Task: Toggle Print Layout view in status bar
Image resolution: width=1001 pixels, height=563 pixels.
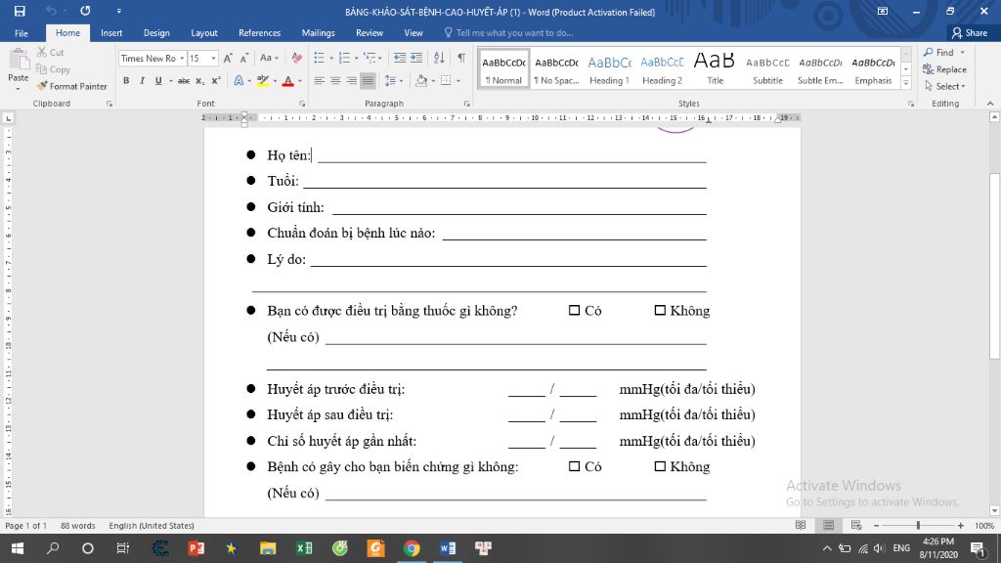Action: (829, 525)
